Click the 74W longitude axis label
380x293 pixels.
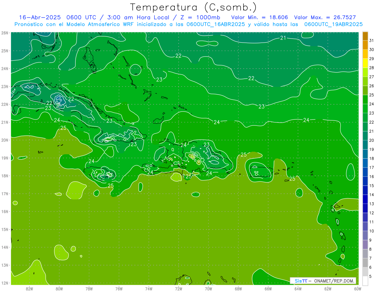click(x=149, y=289)
